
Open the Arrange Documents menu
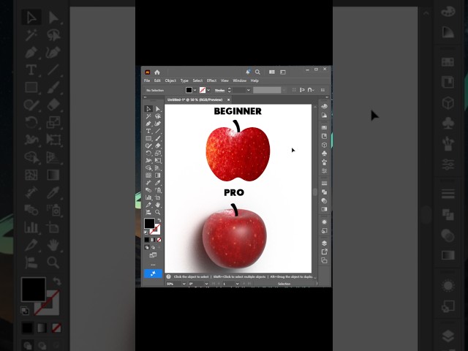[272, 72]
